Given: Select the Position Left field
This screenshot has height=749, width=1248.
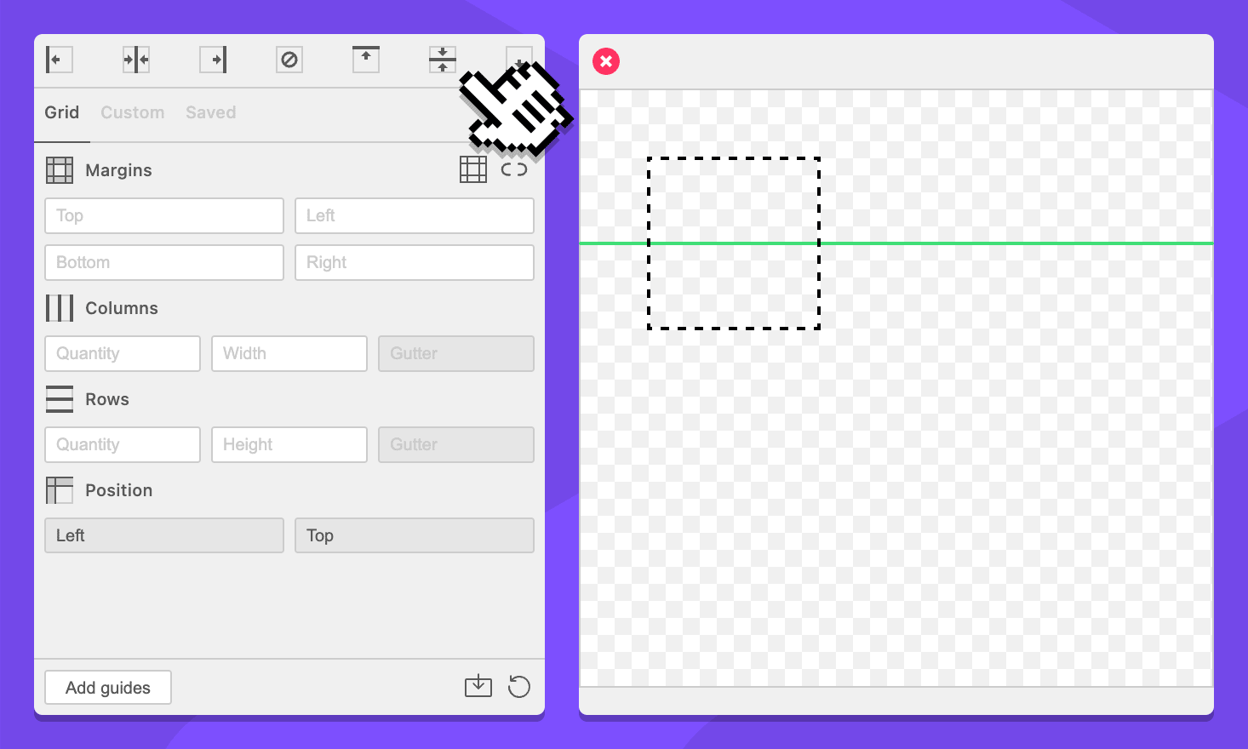Looking at the screenshot, I should point(164,536).
